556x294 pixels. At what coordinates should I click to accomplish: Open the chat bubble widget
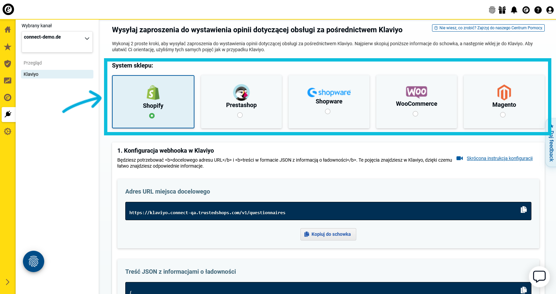[539, 277]
